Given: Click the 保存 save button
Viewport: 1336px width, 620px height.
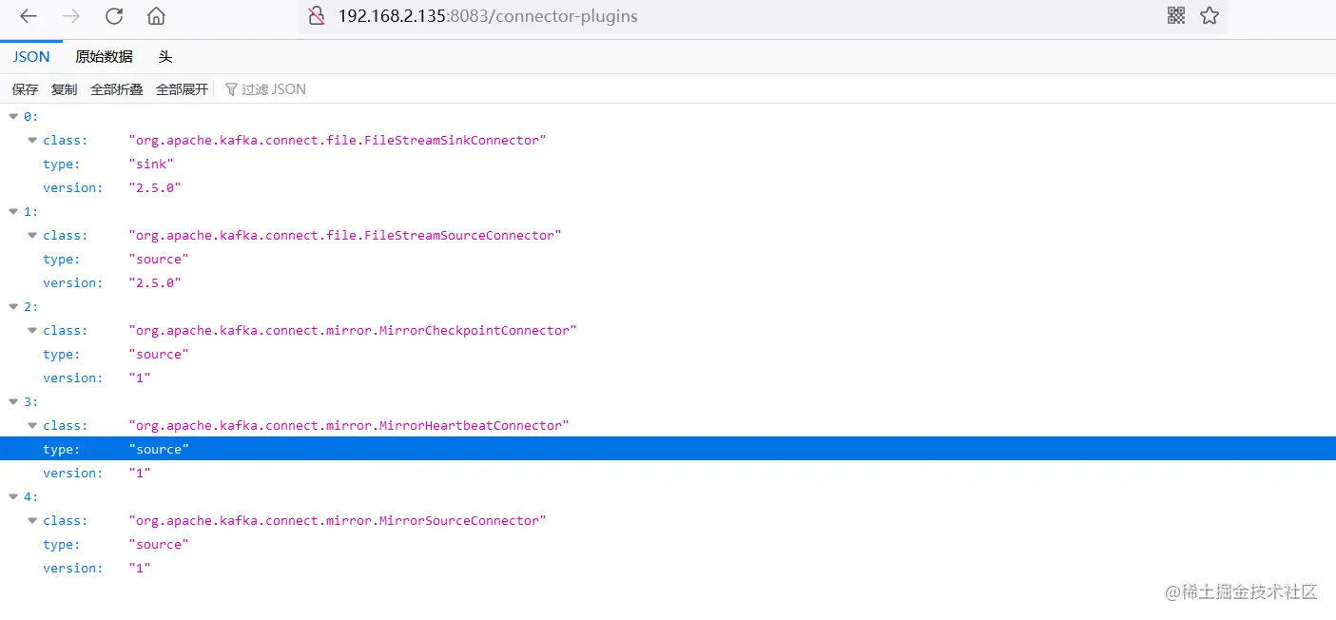Looking at the screenshot, I should coord(26,89).
